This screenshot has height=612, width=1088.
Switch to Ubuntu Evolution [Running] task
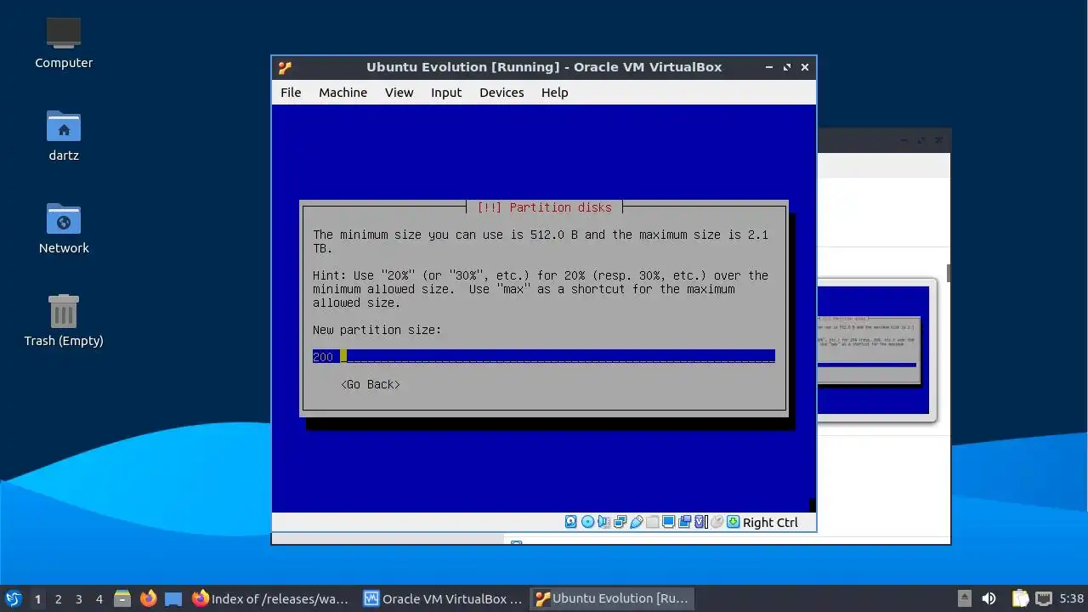tap(612, 598)
